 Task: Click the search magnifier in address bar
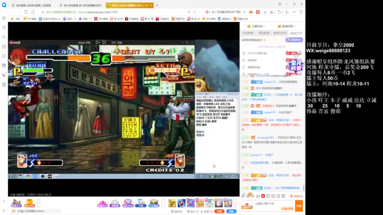[244, 12]
